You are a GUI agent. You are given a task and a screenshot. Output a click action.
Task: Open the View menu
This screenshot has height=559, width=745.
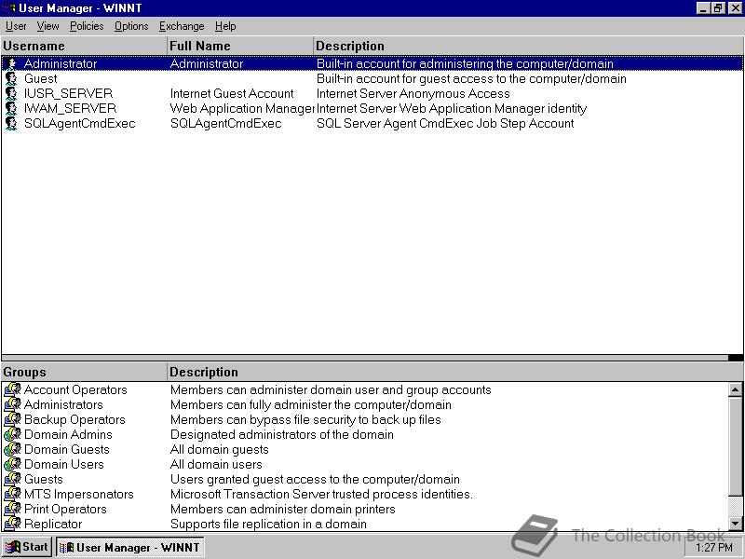(48, 26)
